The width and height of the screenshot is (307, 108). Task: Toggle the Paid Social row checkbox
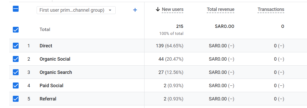pos(16,86)
